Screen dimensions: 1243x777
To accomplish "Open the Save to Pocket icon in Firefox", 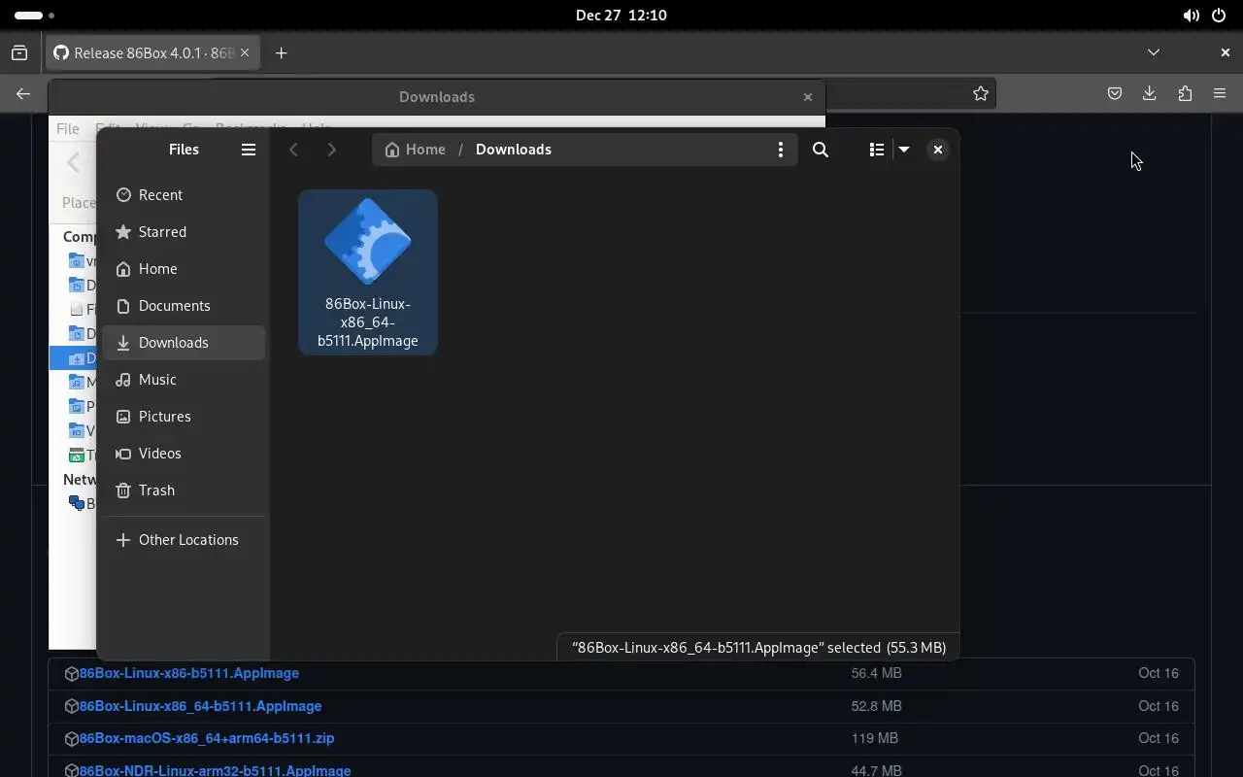I will coord(1115,94).
